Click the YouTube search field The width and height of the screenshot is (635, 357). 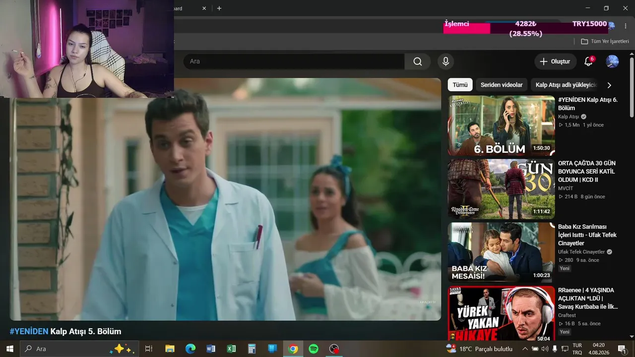pos(294,61)
